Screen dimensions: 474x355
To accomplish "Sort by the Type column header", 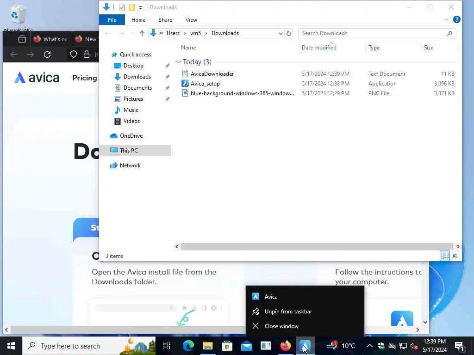I will 374,48.
